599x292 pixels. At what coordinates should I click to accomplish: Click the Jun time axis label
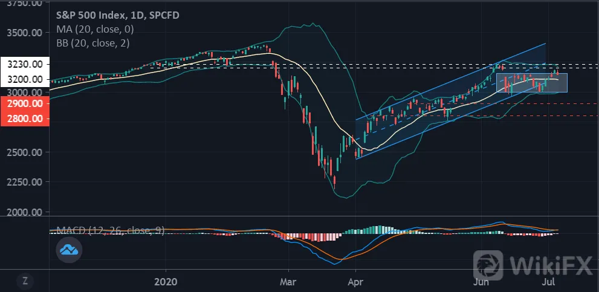click(481, 282)
